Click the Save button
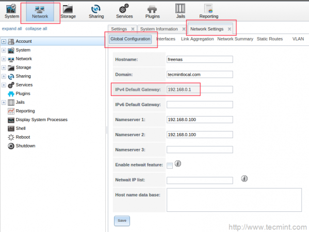Image resolution: width=309 pixels, height=232 pixels. coord(122,221)
